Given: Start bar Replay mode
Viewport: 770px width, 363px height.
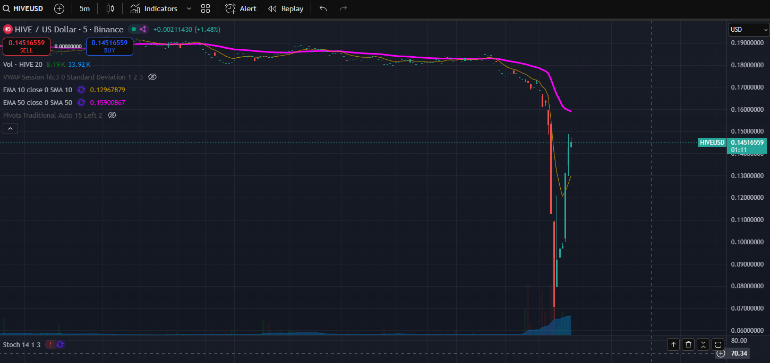Looking at the screenshot, I should [286, 8].
